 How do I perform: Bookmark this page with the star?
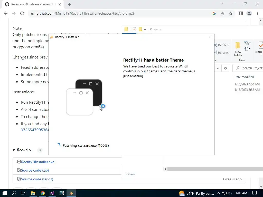pos(231,13)
